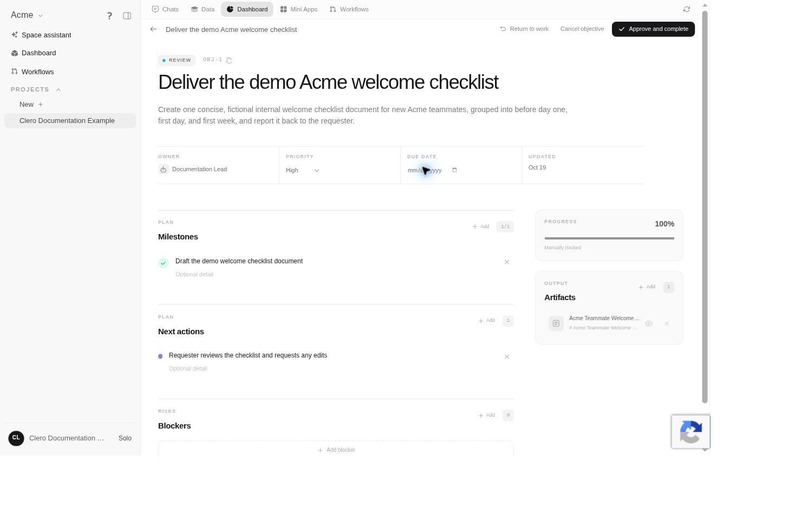This screenshot has width=789, height=506.
Task: Add a new milestone
Action: (481, 226)
